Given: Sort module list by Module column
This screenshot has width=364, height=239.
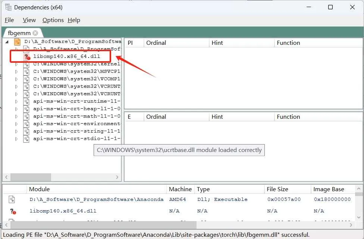Looking at the screenshot, I should coord(96,189).
